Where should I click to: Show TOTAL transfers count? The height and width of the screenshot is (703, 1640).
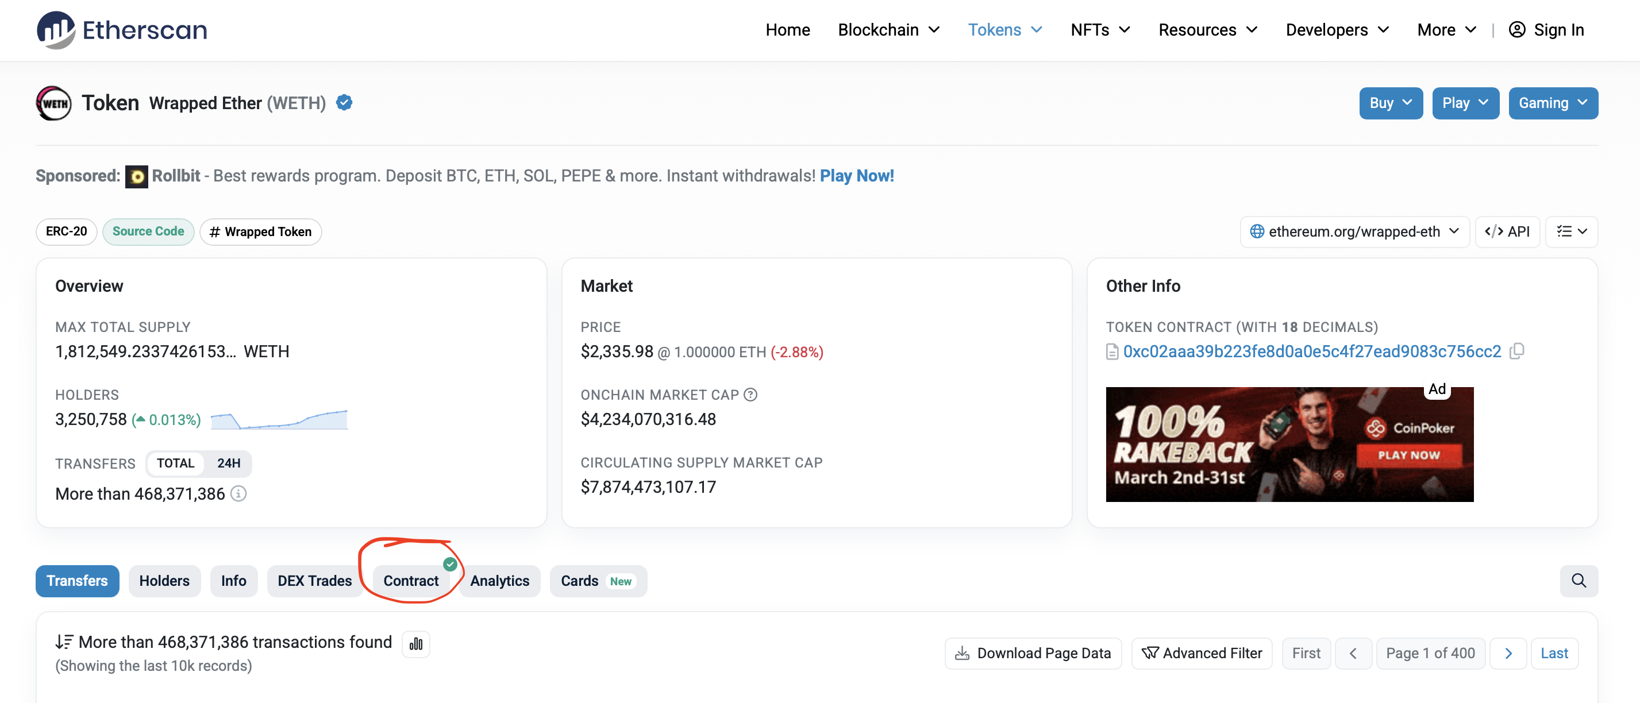[x=175, y=463]
